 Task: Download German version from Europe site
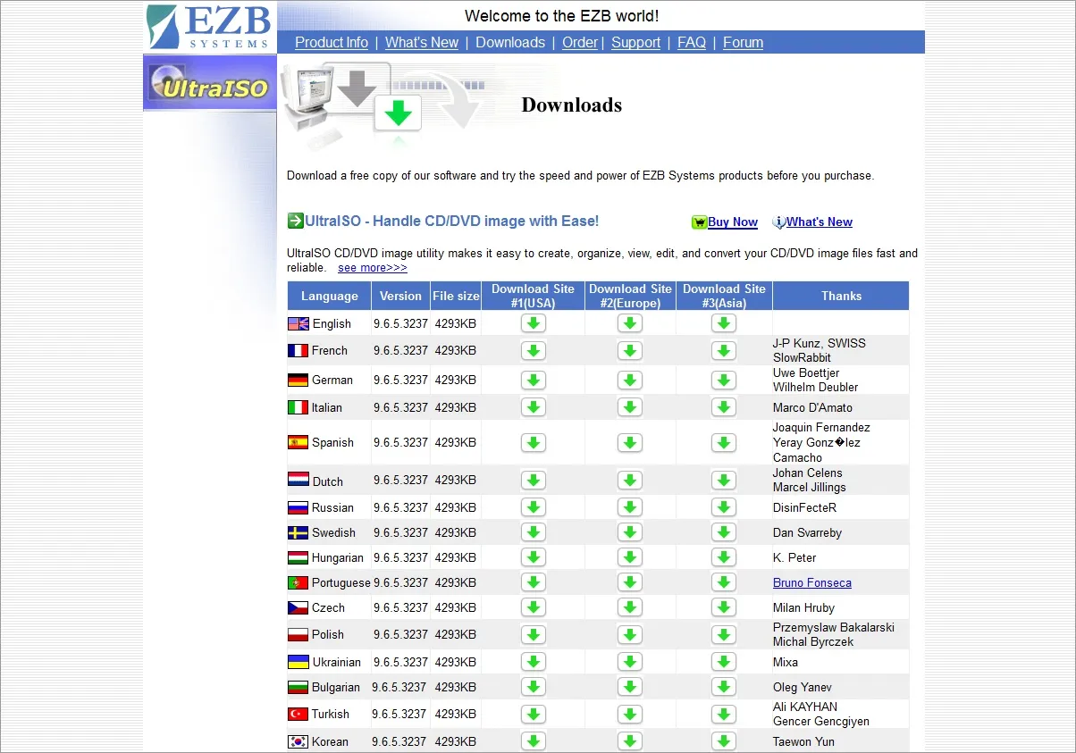630,380
